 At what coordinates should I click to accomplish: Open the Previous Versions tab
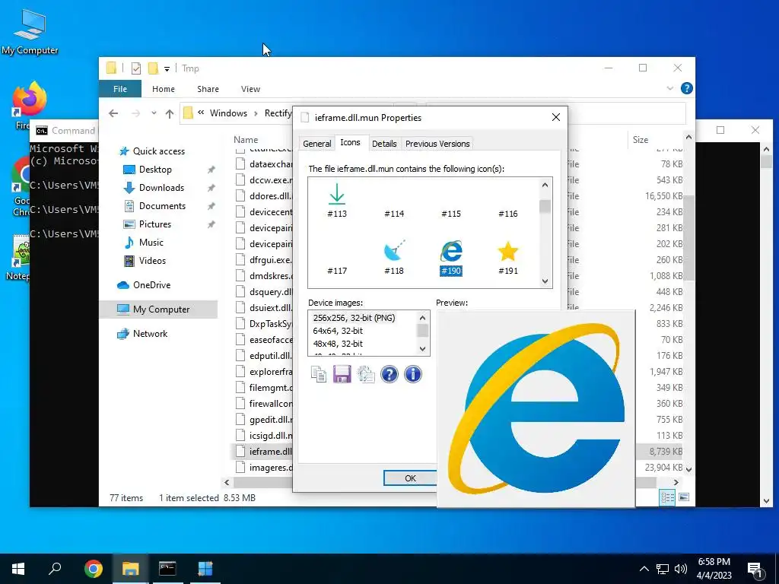[x=437, y=144]
